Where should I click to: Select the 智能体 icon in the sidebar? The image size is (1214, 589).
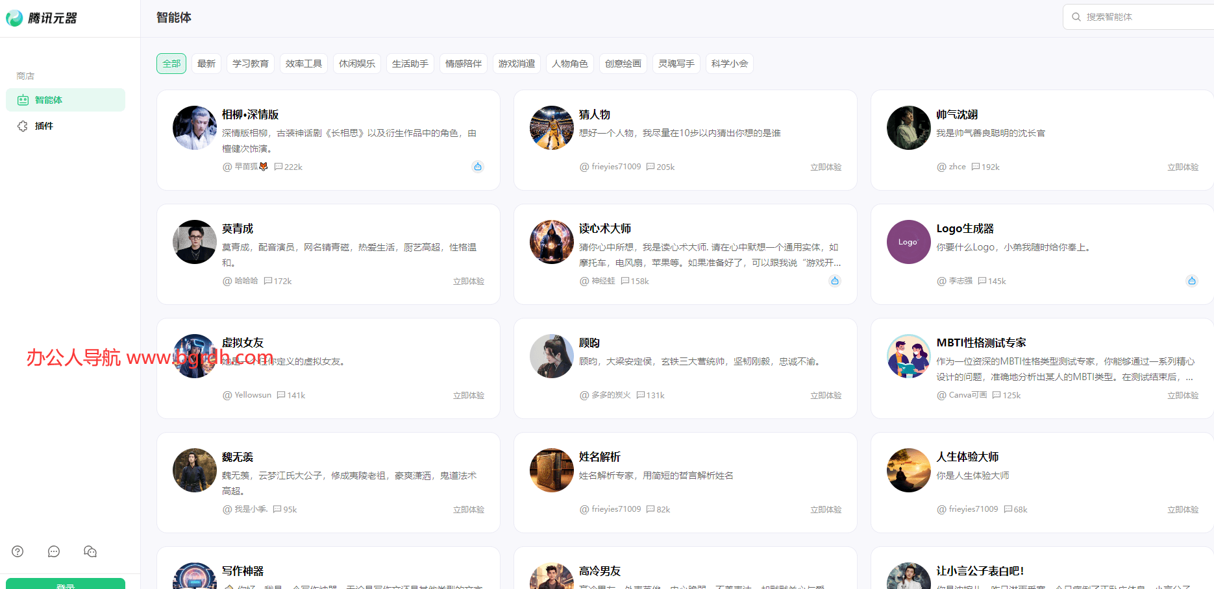pos(23,99)
